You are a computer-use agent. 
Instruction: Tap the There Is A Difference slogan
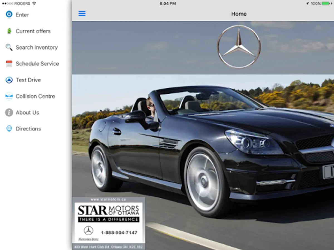[109, 219]
